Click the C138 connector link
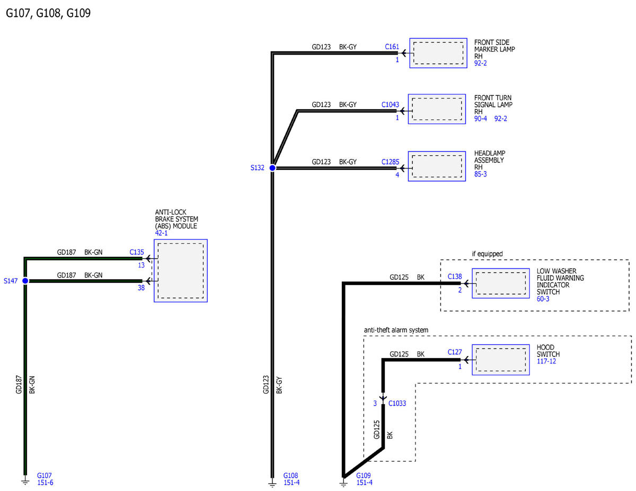 [455, 276]
